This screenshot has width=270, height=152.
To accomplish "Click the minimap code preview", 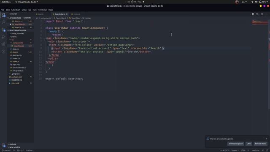I will 260,22.
